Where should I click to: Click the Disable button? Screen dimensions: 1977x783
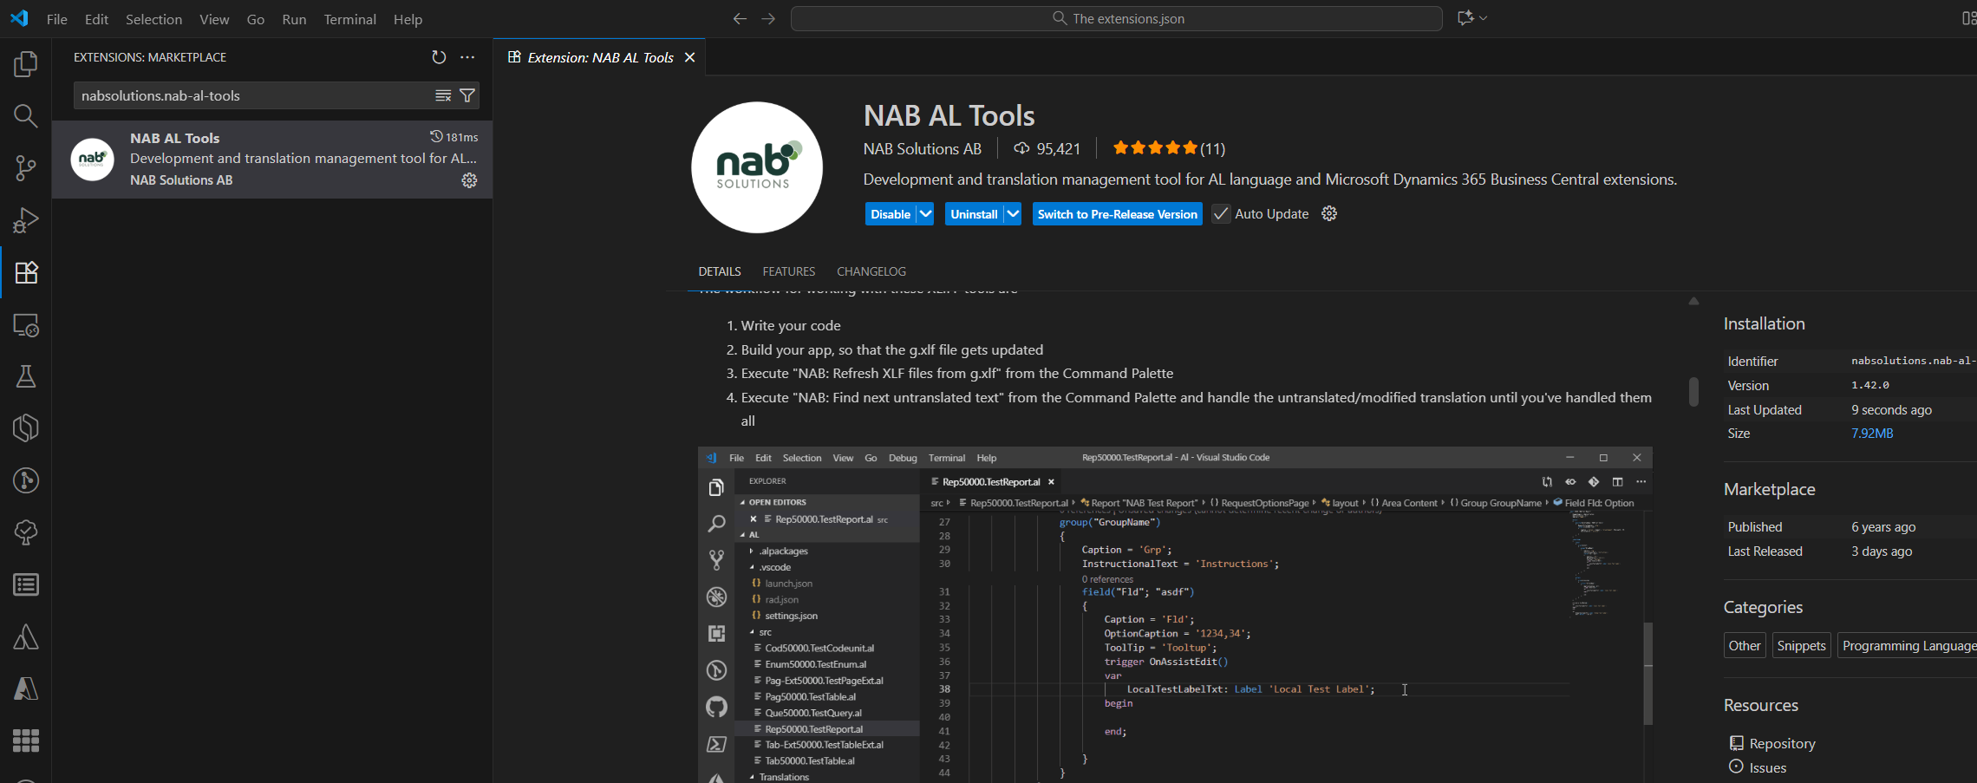[891, 214]
